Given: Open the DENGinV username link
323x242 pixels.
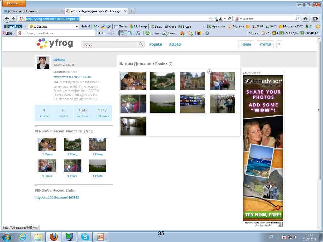Looking at the screenshot, I should pos(59,60).
